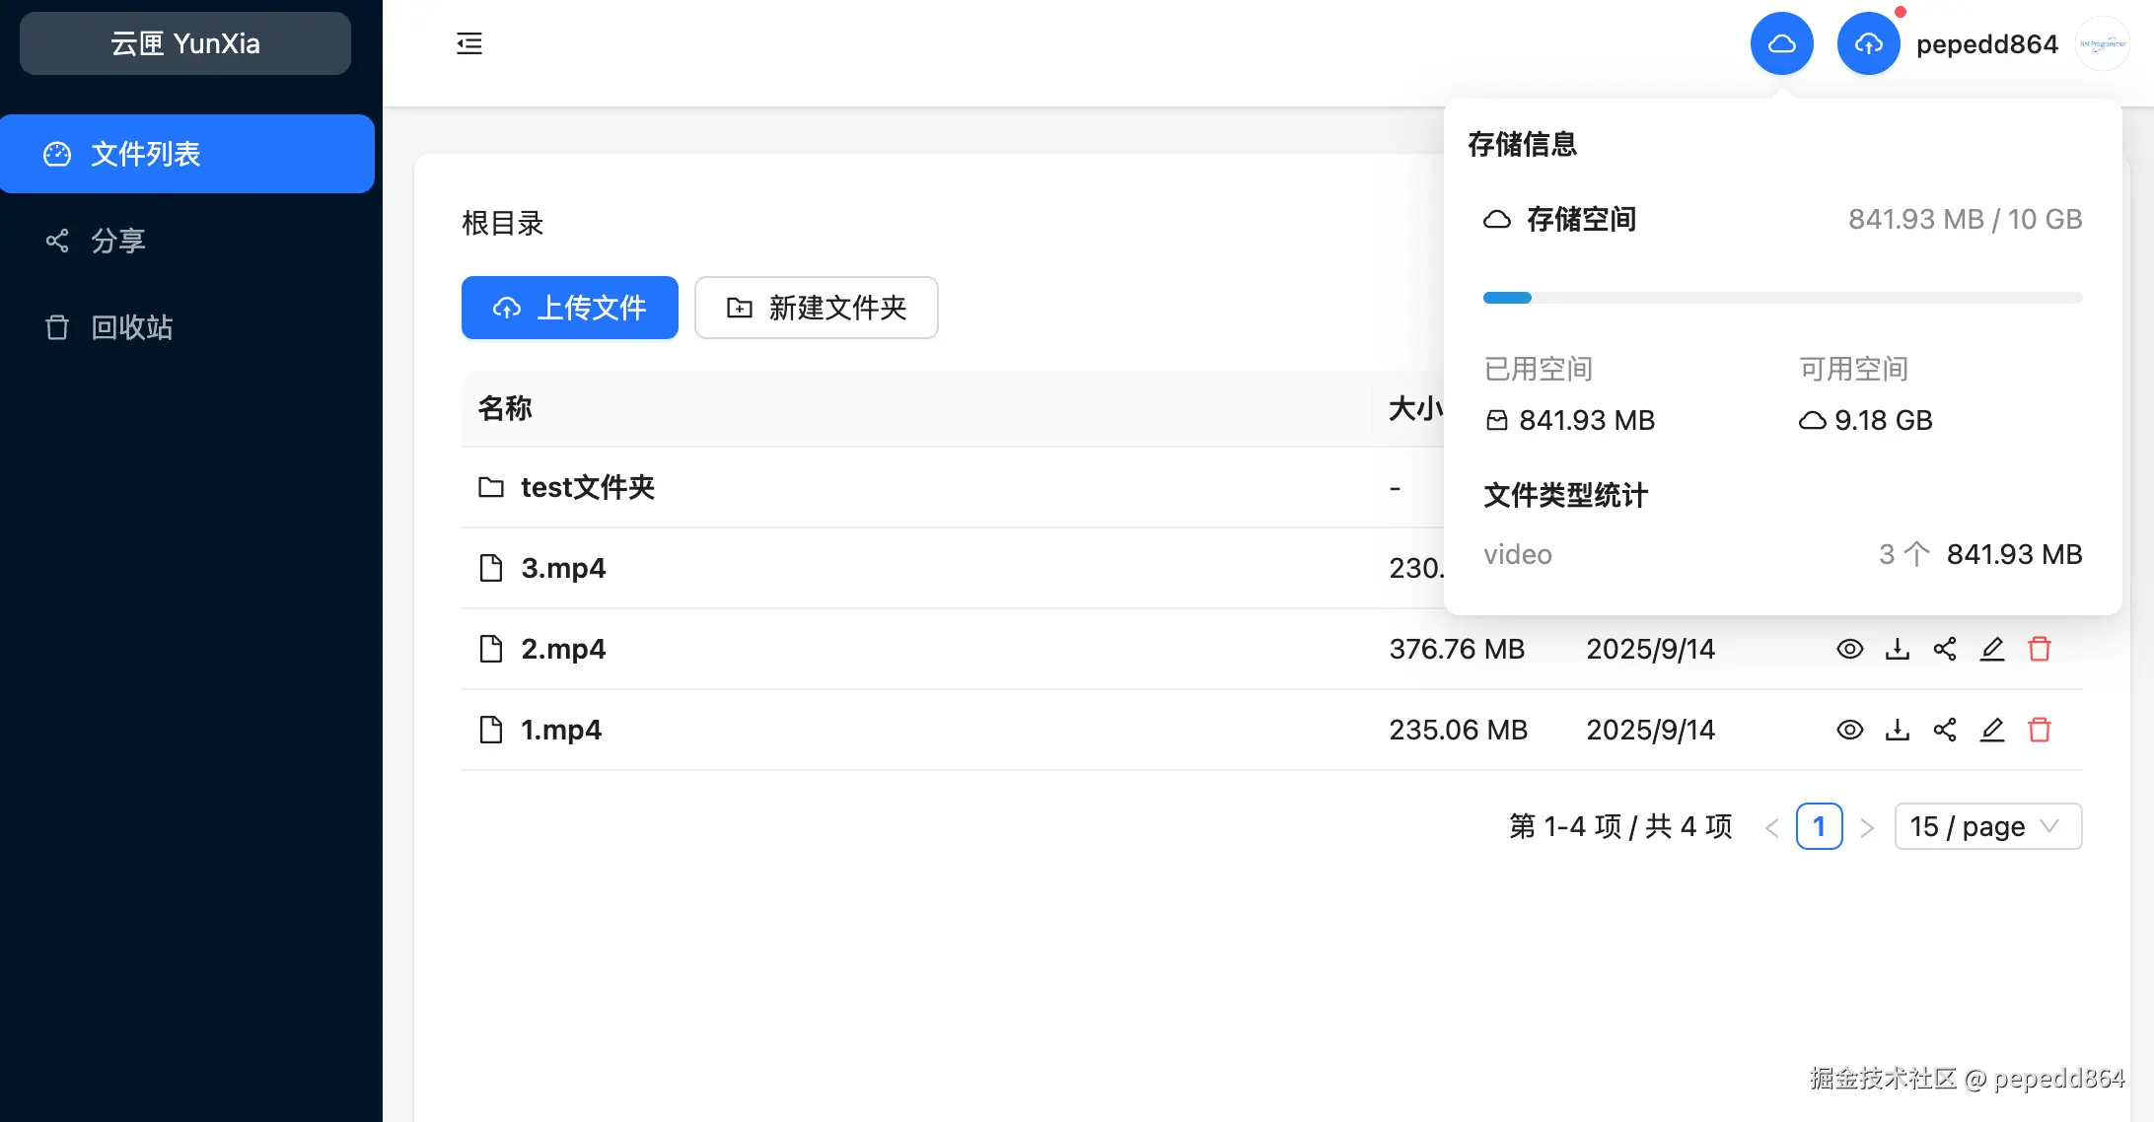
Task: Click the storage space usage bar
Action: pyautogui.click(x=1781, y=298)
